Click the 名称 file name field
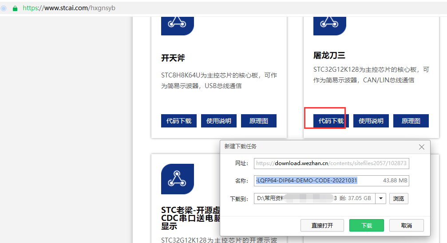The image size is (447, 243). tap(332, 181)
